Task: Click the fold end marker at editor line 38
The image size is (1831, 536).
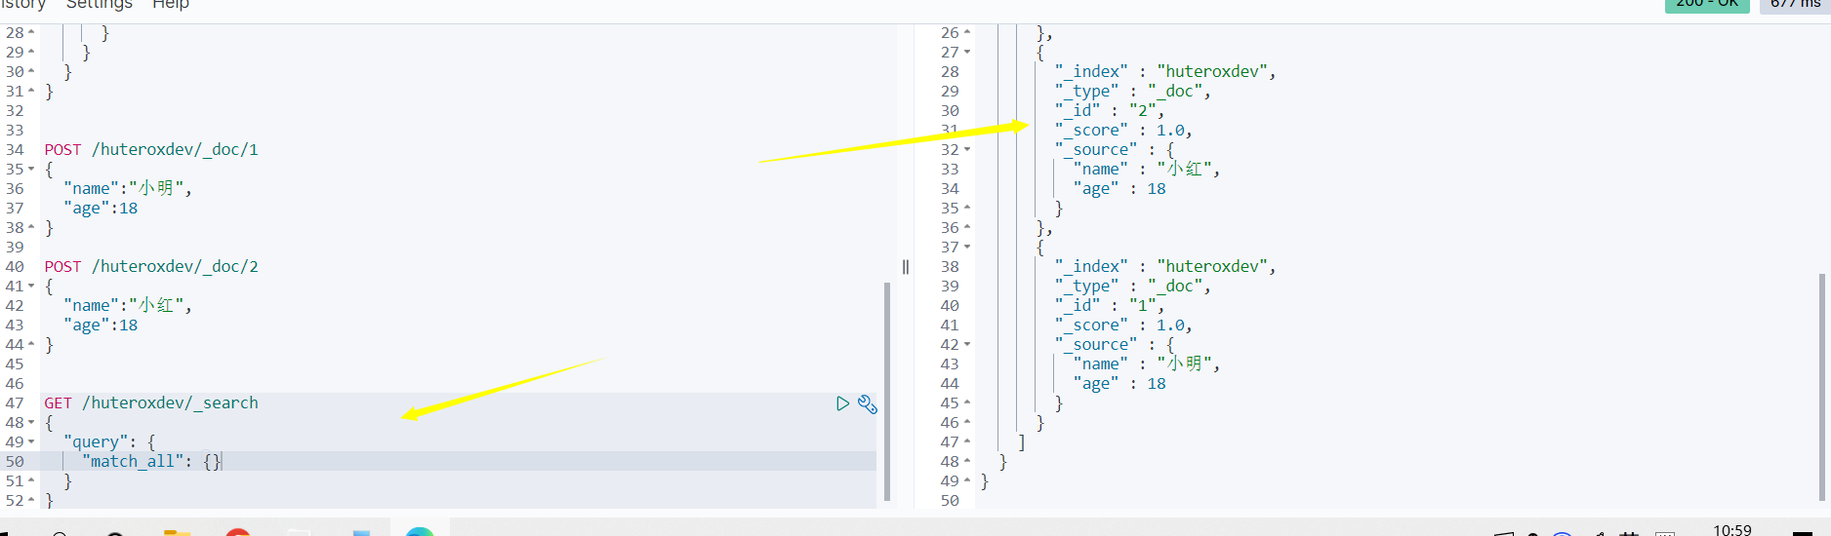Action: [x=31, y=228]
